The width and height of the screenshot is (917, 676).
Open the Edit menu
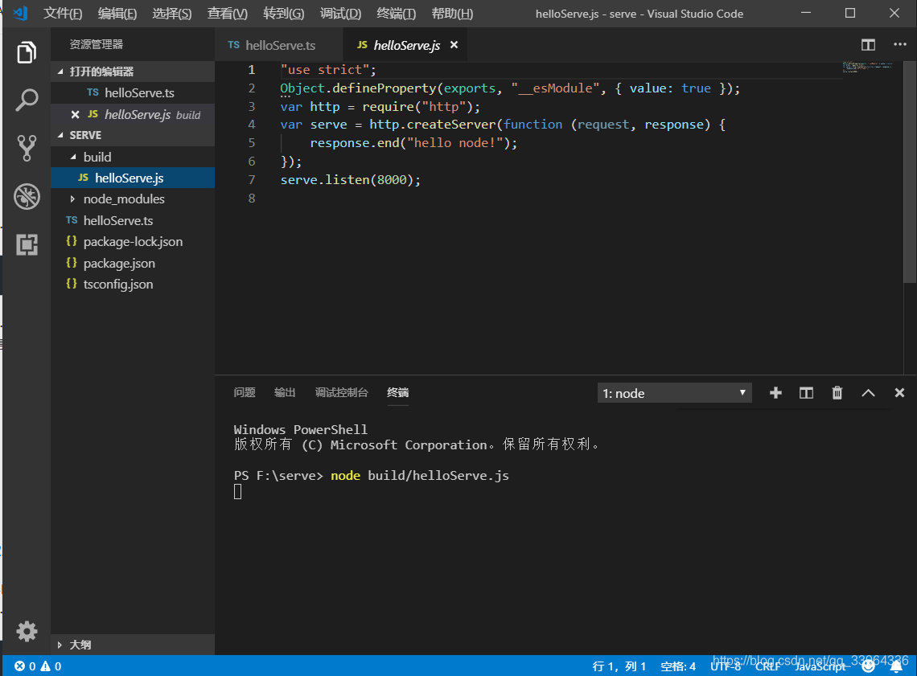(x=117, y=14)
